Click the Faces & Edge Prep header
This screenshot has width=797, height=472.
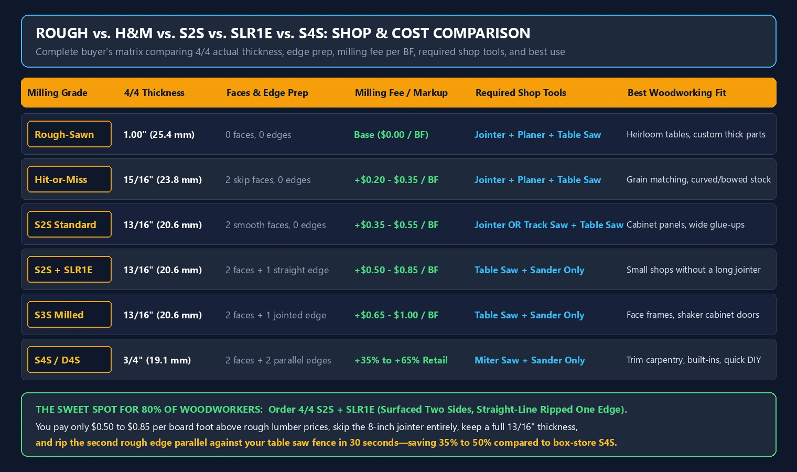[x=267, y=93]
